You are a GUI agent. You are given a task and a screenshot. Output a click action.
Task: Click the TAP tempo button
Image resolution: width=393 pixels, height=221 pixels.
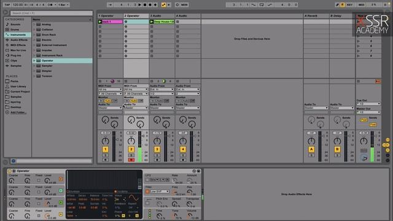click(7, 5)
